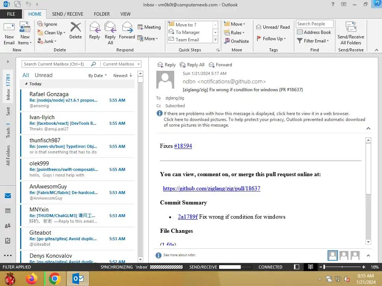Screen dimensions: 382x286
Task: Open the FILE tab
Action: pos(11,14)
